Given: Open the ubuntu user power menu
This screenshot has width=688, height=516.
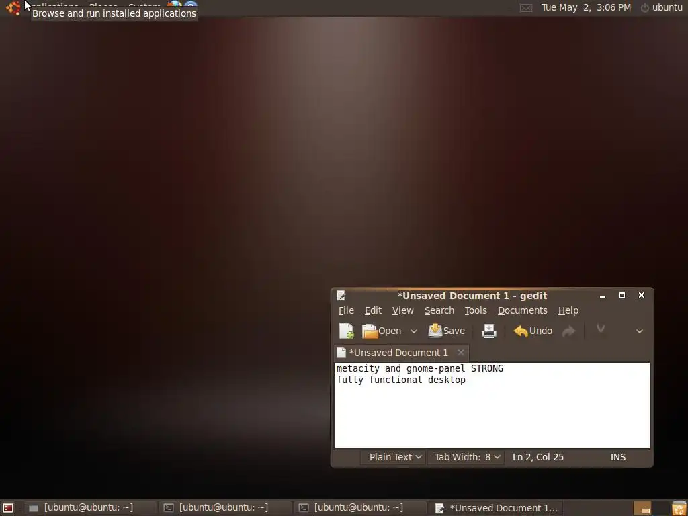Looking at the screenshot, I should (x=662, y=7).
